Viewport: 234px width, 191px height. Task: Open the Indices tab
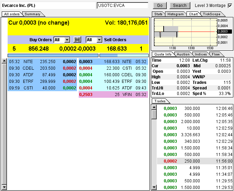201,54
